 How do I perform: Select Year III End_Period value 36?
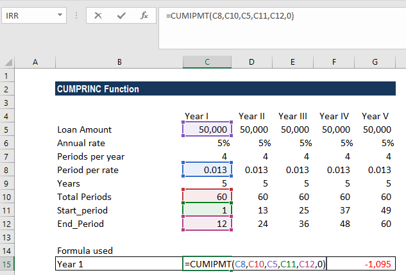pyautogui.click(x=304, y=224)
